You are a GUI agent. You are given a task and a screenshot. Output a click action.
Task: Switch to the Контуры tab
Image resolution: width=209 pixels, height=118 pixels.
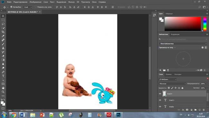tap(178, 74)
